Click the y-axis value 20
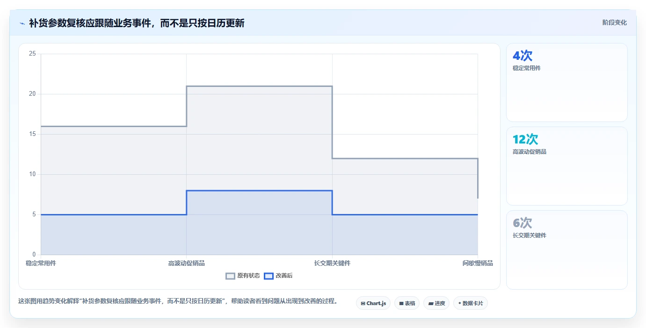646x328 pixels. (x=32, y=94)
